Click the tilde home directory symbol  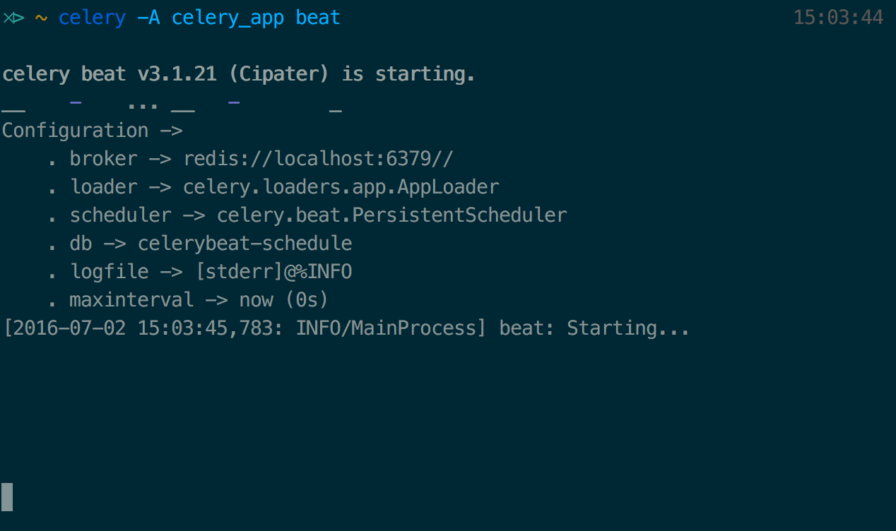(41, 18)
